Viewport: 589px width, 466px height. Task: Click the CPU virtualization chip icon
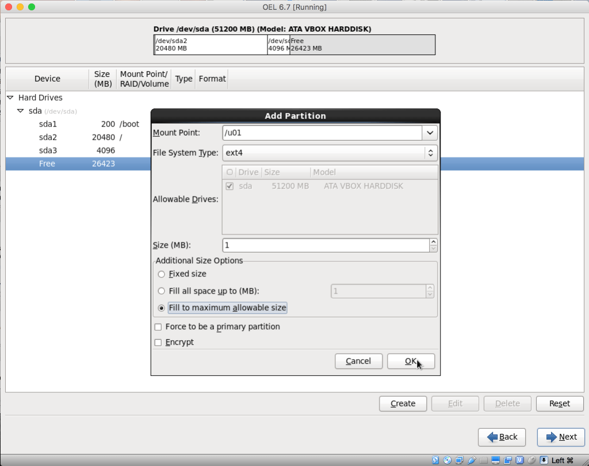pos(519,460)
